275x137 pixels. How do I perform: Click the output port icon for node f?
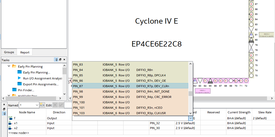point(10,118)
